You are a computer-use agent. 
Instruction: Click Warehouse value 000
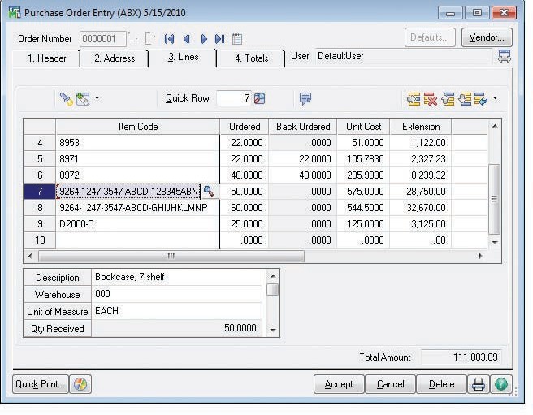point(177,294)
